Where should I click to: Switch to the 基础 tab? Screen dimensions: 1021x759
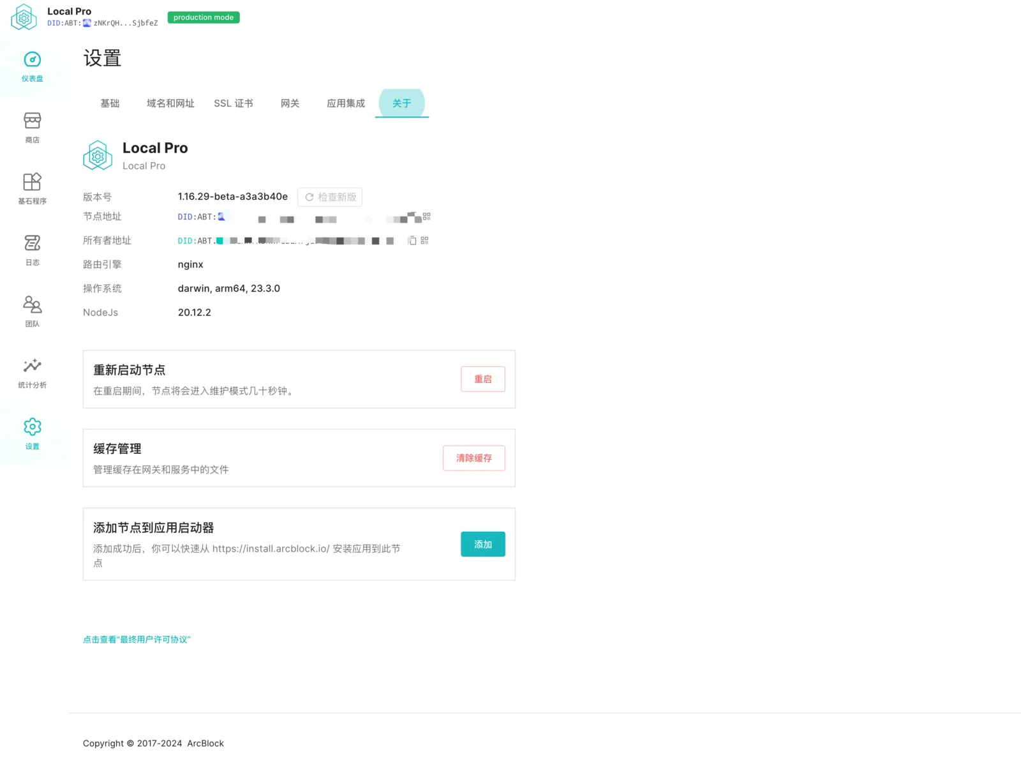point(110,103)
